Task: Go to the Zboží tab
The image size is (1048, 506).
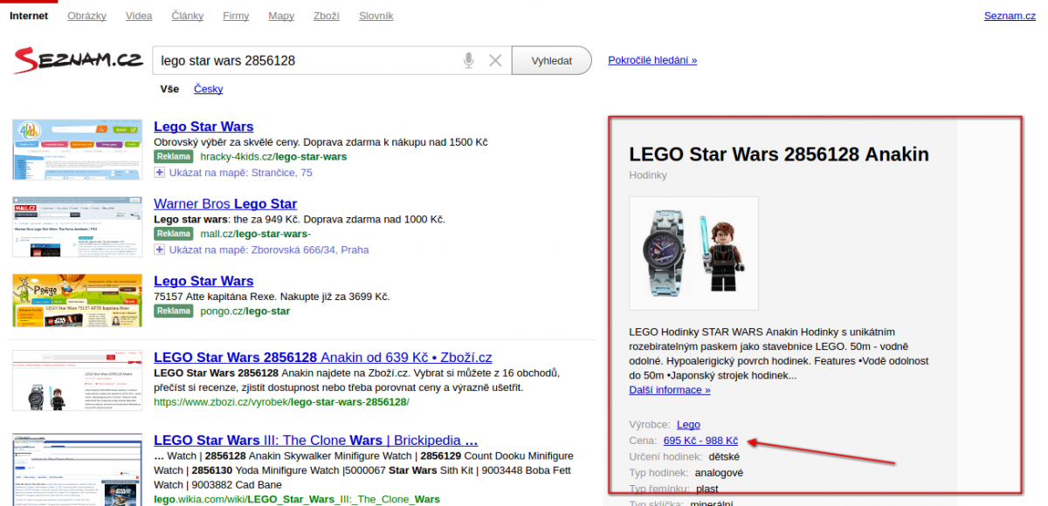Action: [x=326, y=16]
